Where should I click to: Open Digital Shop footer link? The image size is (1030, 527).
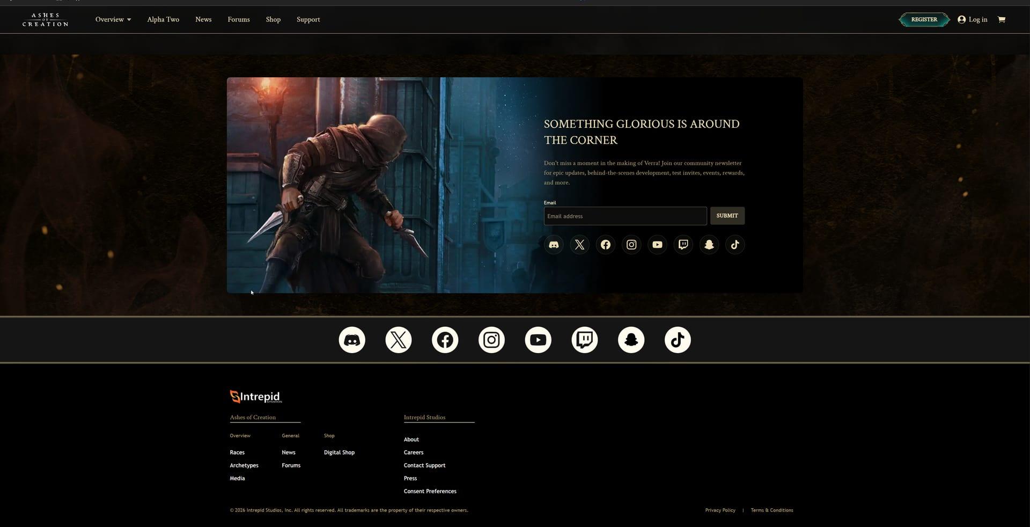339,452
